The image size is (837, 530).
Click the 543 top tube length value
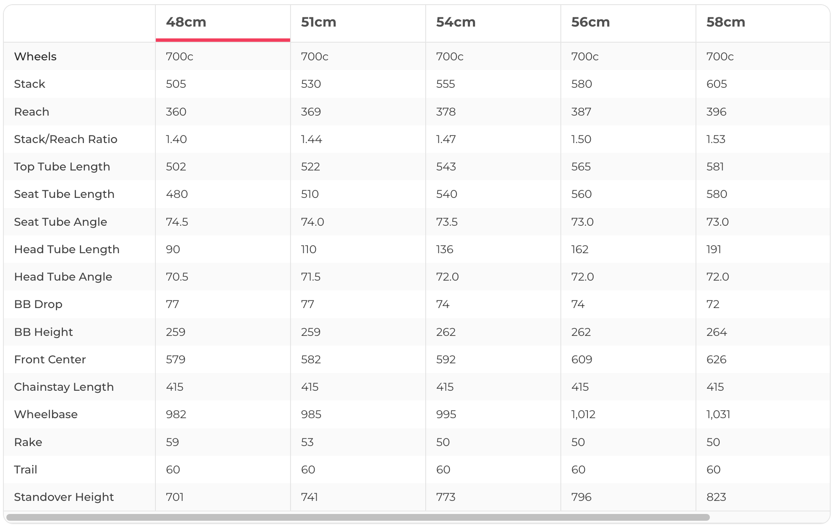coord(446,167)
